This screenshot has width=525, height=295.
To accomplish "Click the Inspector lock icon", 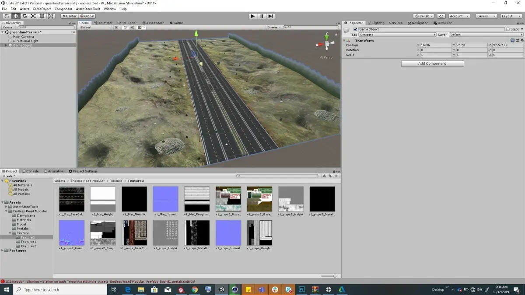I will click(x=517, y=23).
